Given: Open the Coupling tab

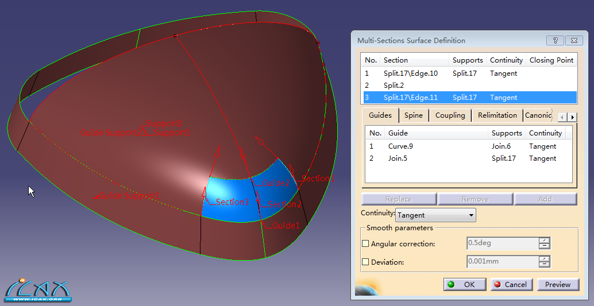Looking at the screenshot, I should [450, 115].
